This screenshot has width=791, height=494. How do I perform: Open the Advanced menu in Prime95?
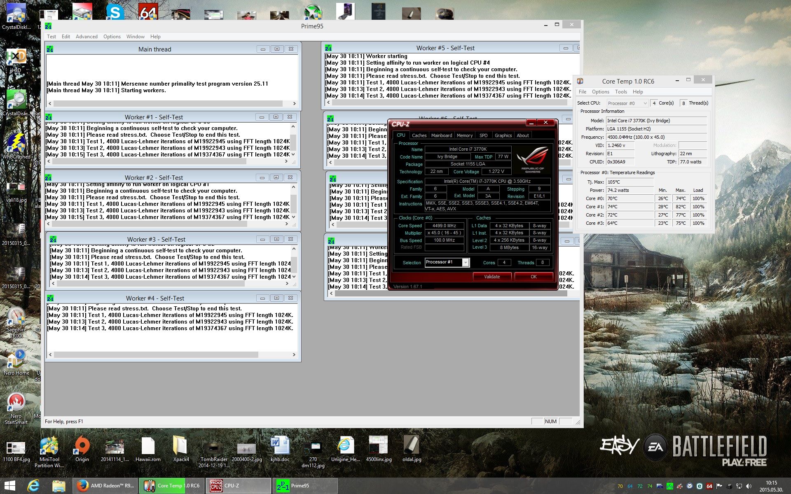pos(87,37)
